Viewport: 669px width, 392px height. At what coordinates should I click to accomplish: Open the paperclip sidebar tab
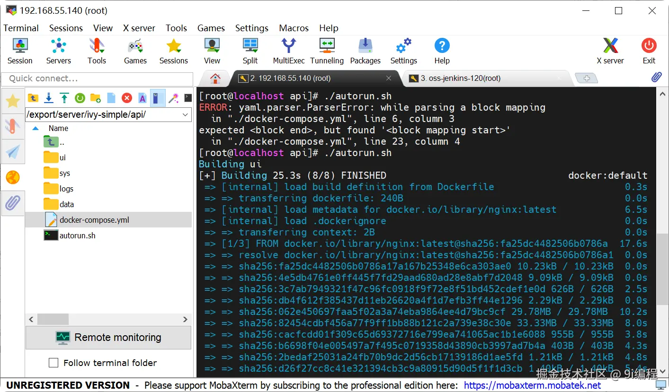click(x=13, y=203)
